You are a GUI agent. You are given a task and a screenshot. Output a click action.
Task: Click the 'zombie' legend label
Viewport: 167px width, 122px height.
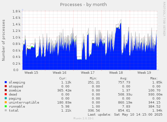click(15, 90)
